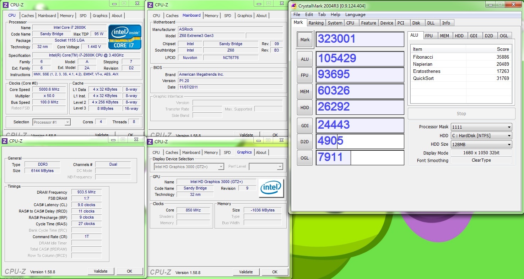Click the Score column header
Viewport: 524px width, 279px height.
(488, 49)
